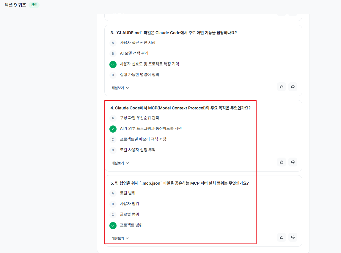341x253 pixels.
Task: Click thumbs-up icon for question 3
Action: pos(281,87)
